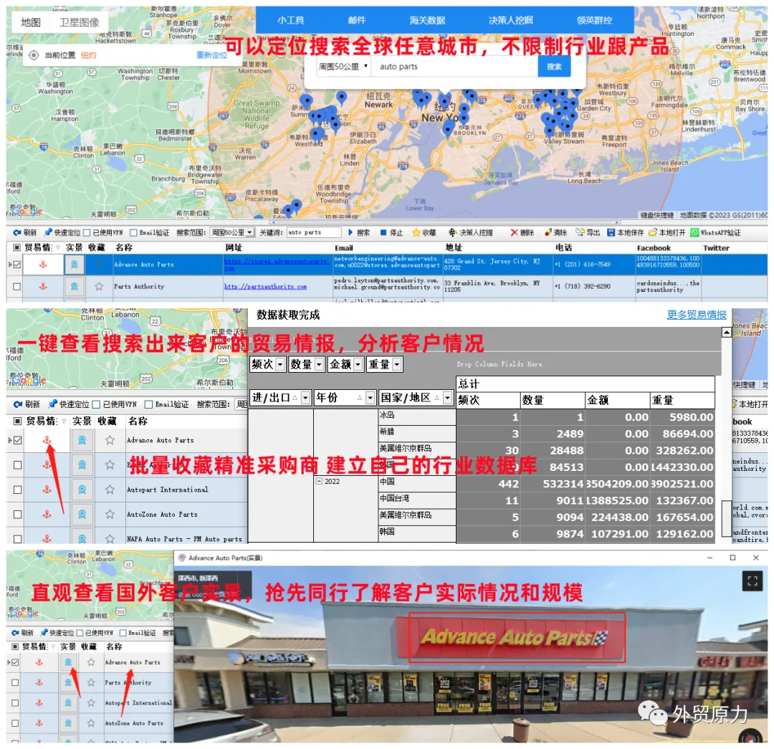Click the 关键词 keyword field in top toolbar
The height and width of the screenshot is (749, 774).
313,232
